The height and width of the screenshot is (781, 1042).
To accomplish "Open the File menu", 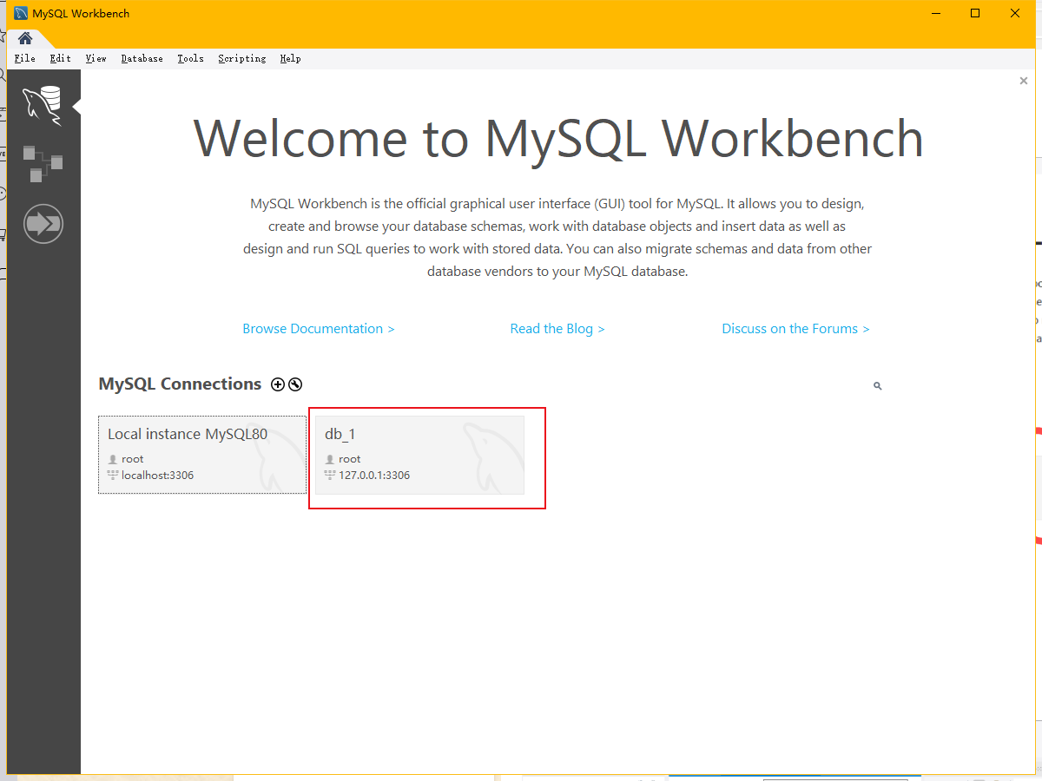I will click(x=25, y=58).
